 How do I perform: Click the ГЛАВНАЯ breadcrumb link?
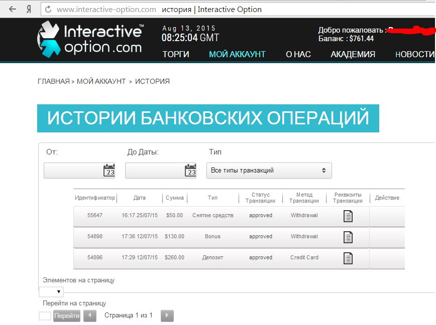point(53,81)
